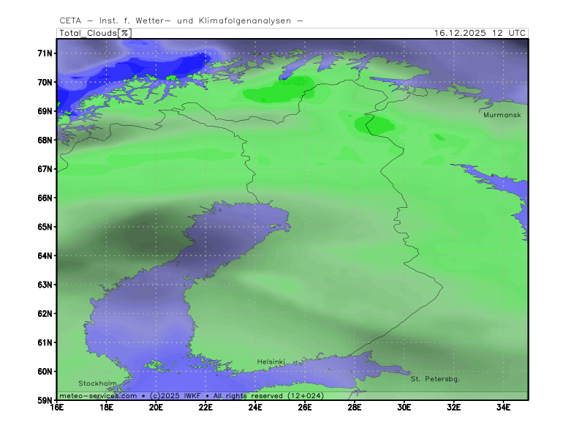Click the 65N latitude axis label
Image resolution: width=585 pixels, height=439 pixels.
point(45,227)
